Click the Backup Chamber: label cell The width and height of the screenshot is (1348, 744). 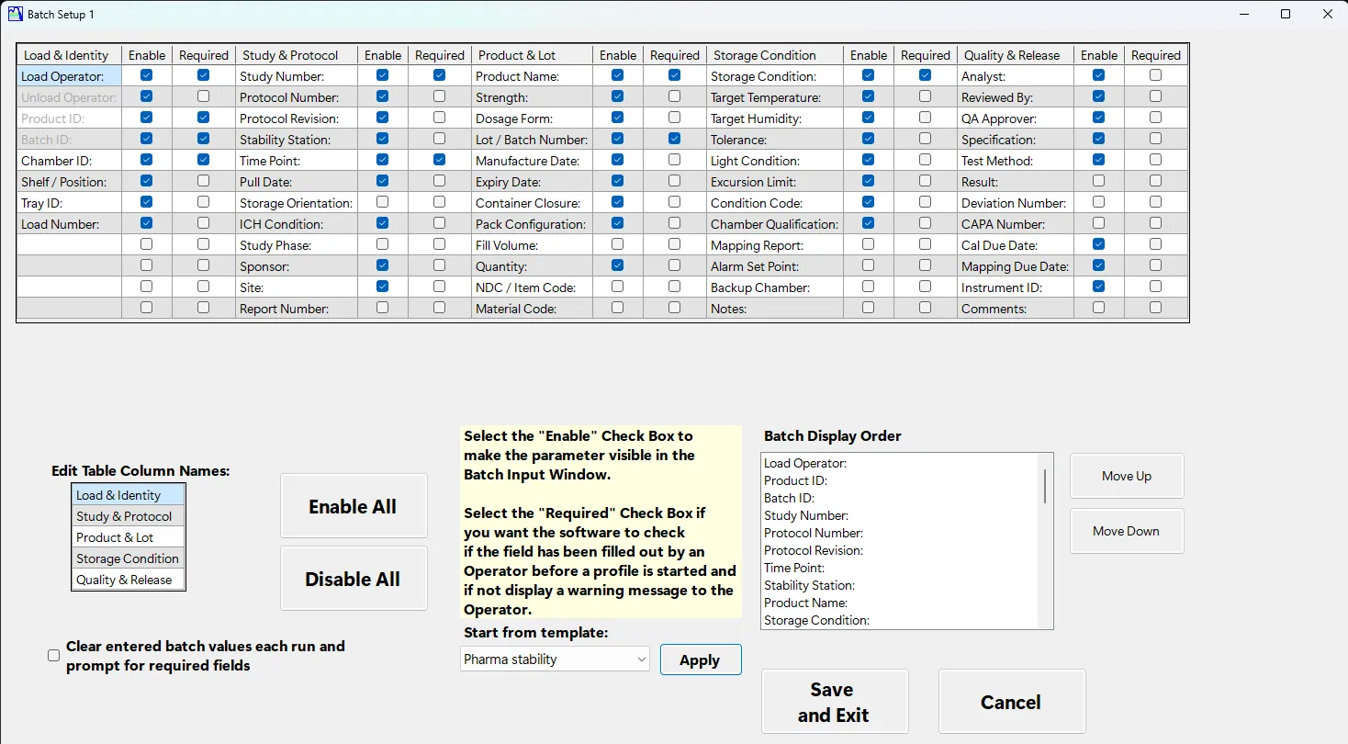point(775,287)
